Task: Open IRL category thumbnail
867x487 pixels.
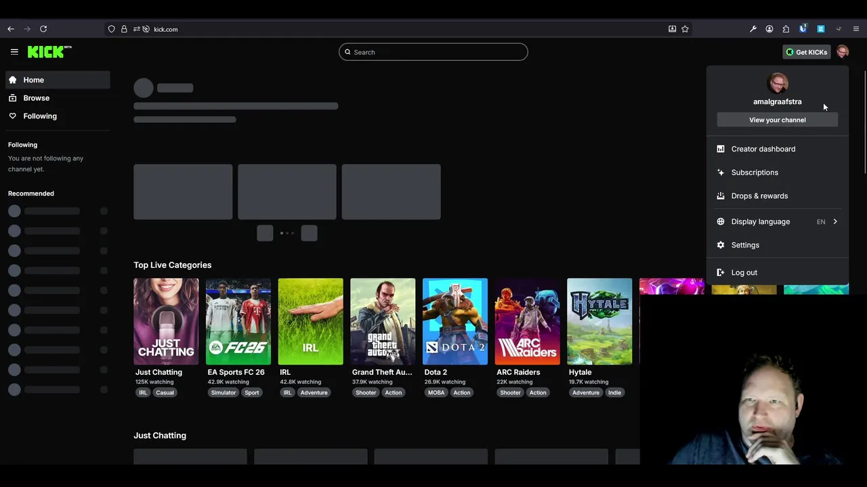Action: [310, 321]
